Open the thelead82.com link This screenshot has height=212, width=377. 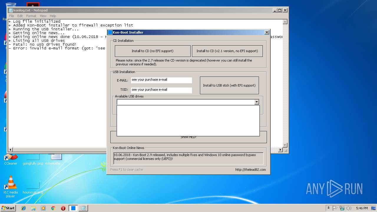pos(250,170)
